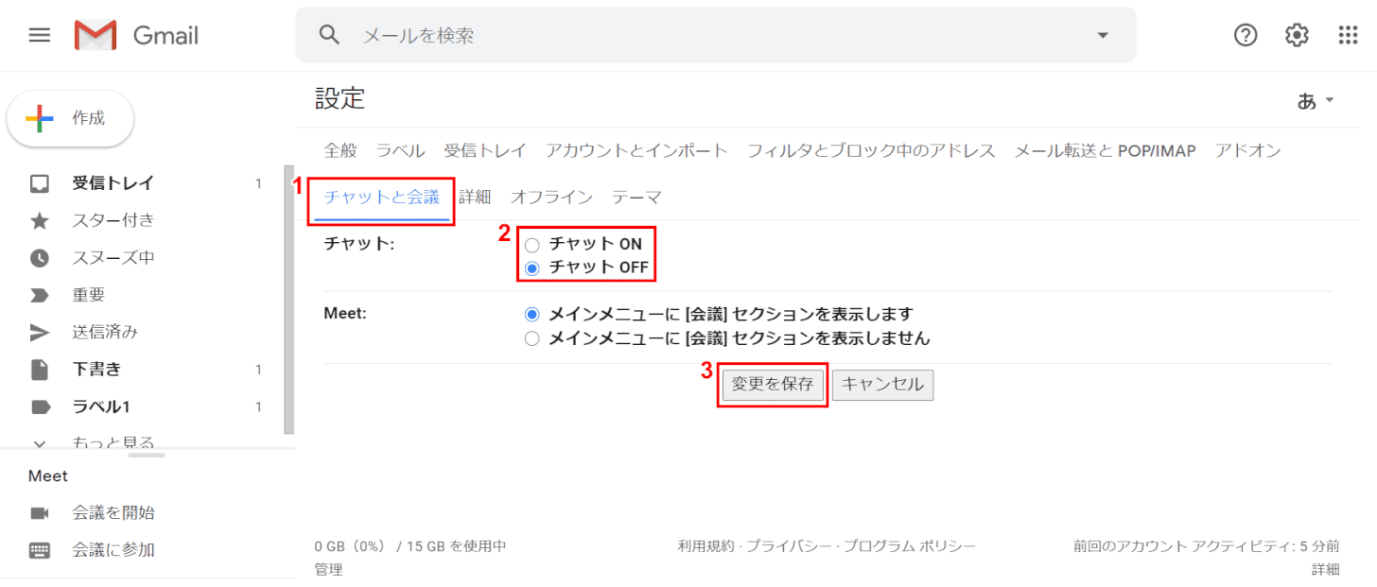This screenshot has width=1377, height=587.
Task: Open the テーマ settings tab
Action: [636, 198]
